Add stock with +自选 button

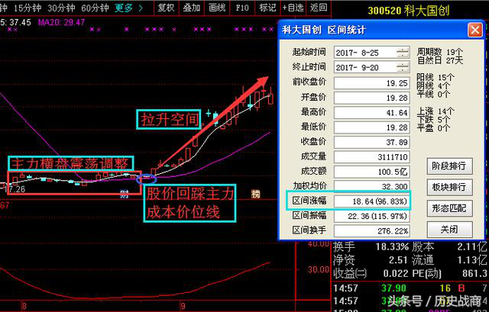[293, 8]
